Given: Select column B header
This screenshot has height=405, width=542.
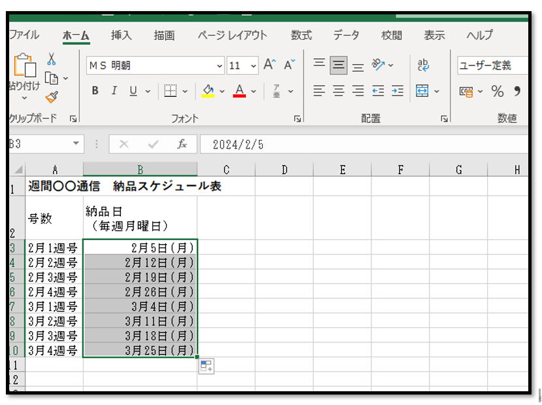Looking at the screenshot, I should point(140,169).
